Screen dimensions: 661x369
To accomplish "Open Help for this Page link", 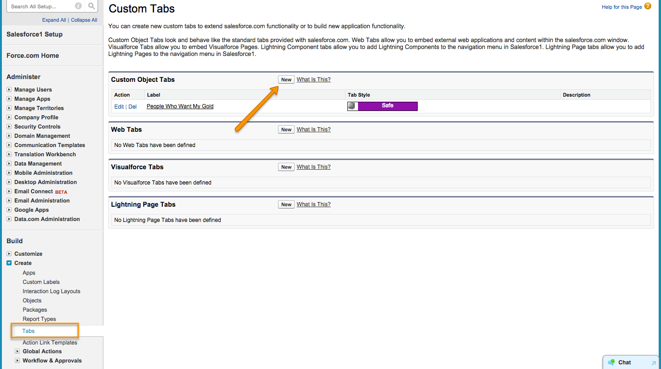I will 622,7.
